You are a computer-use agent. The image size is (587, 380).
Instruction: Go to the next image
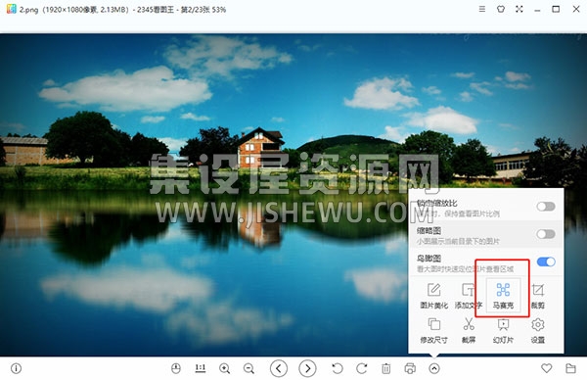[307, 369]
